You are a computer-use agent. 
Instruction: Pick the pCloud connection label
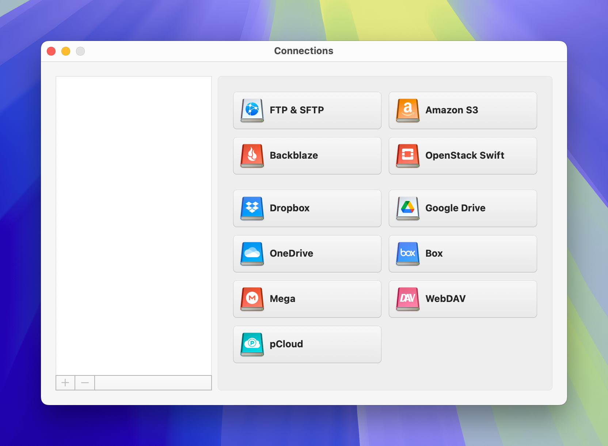(x=286, y=344)
